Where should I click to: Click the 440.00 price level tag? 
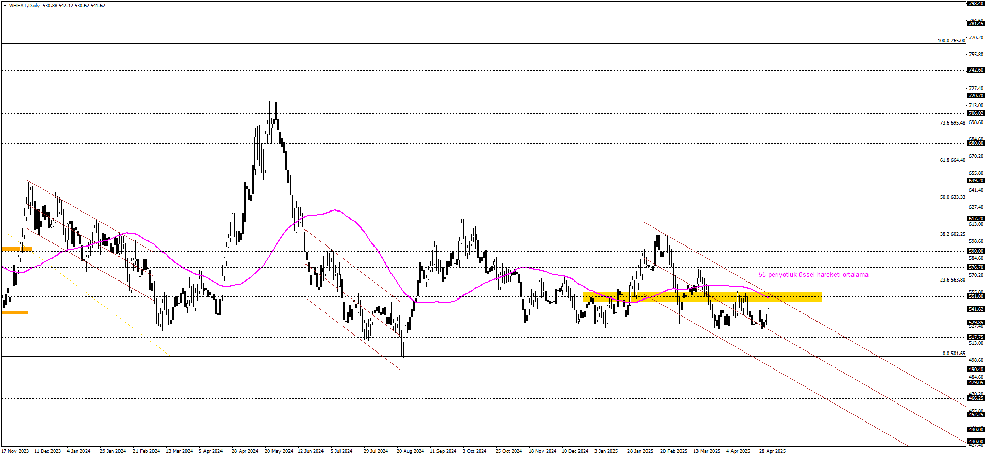[976, 430]
